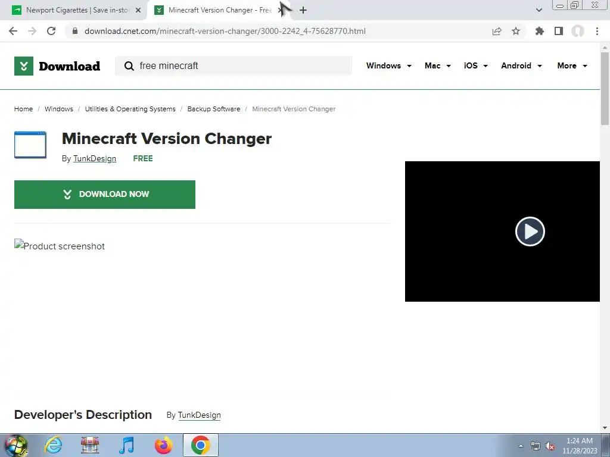Open Windows breadcrumb link
The width and height of the screenshot is (610, 457).
pos(59,109)
